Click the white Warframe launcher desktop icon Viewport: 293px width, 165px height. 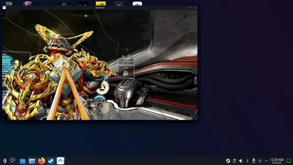point(137,4)
